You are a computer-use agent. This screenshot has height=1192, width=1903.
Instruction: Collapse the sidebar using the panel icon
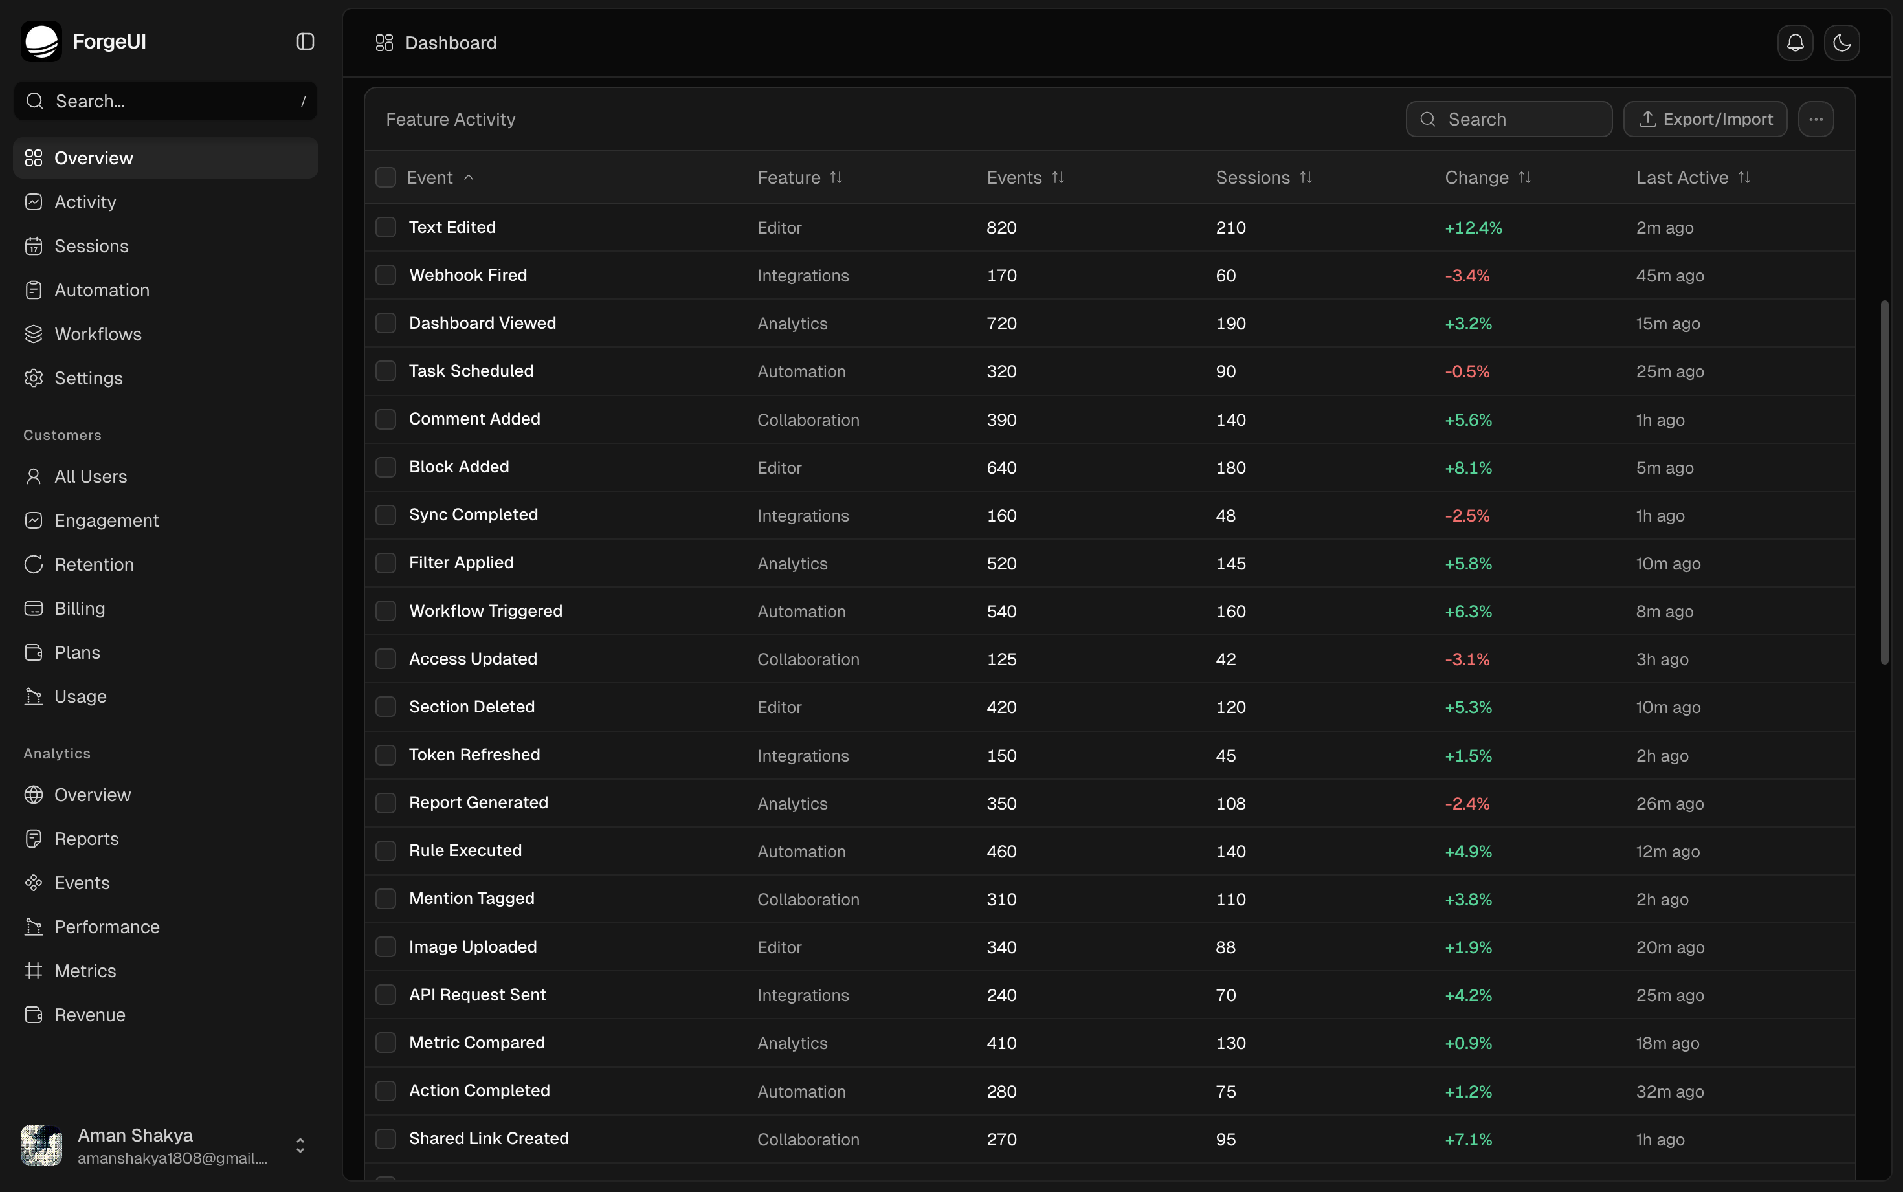(x=305, y=41)
